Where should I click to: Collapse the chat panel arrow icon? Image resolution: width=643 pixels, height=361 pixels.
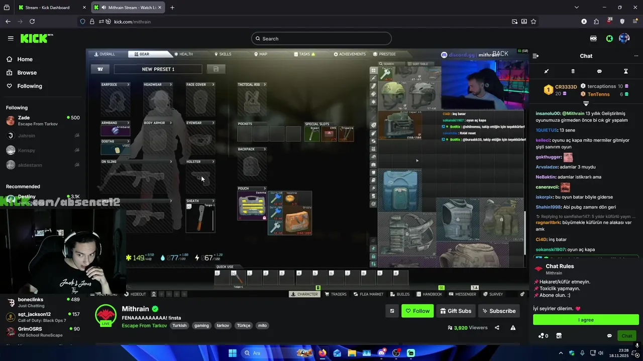pos(535,56)
